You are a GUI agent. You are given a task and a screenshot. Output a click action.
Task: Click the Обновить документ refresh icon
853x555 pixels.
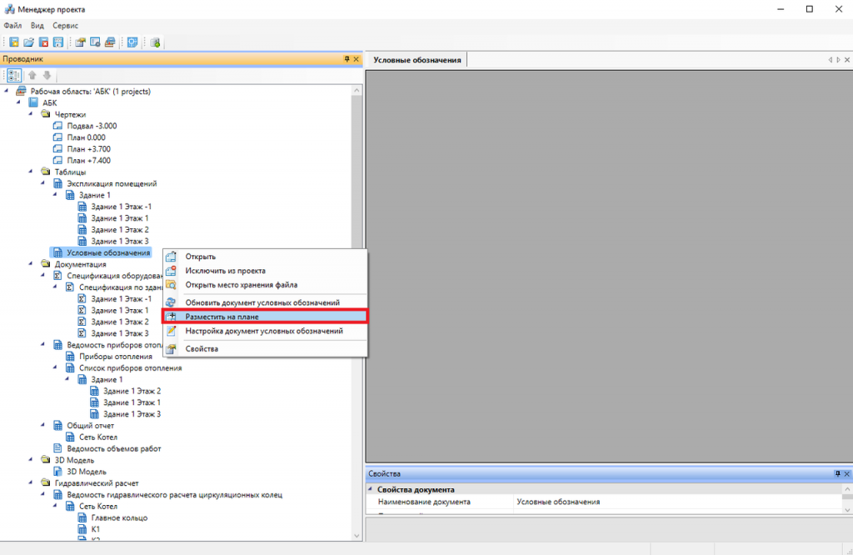click(x=171, y=302)
